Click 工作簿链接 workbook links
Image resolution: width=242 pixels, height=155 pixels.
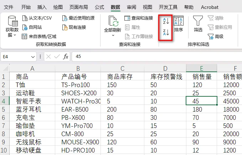point(139,37)
